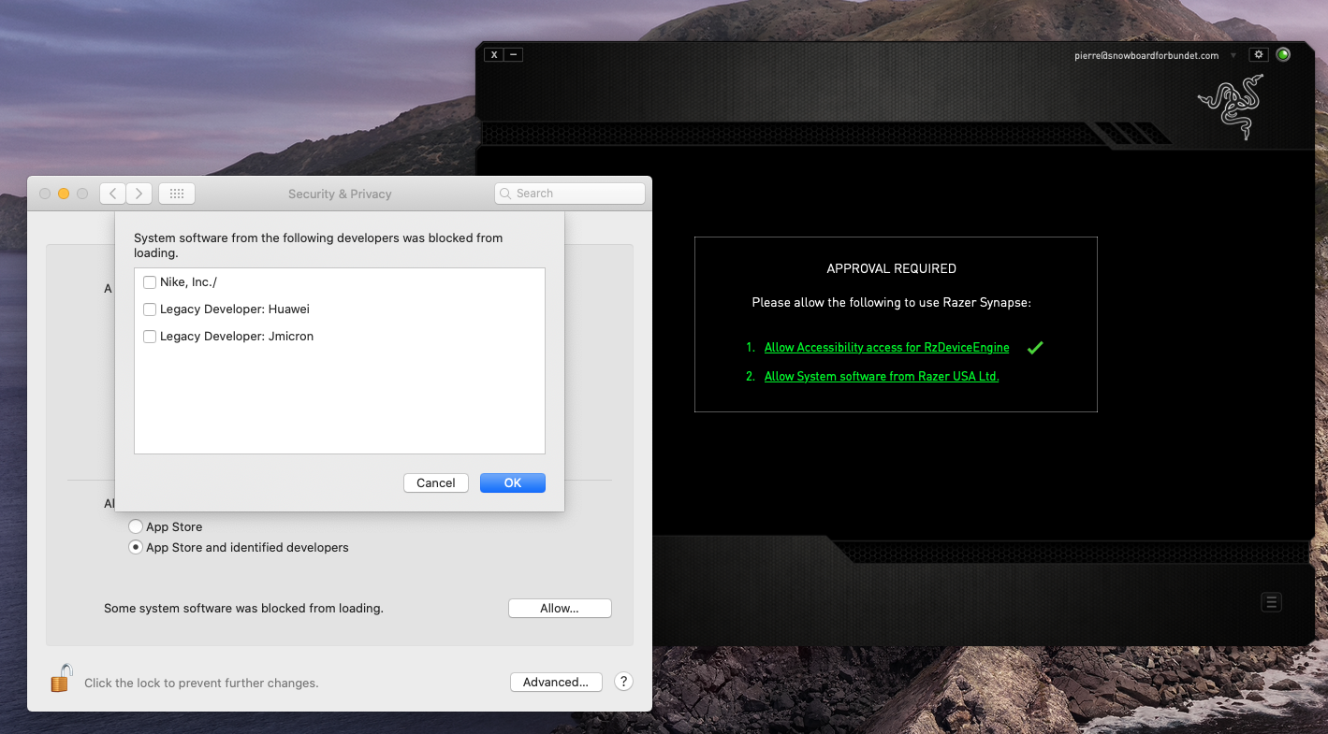Follow Allow Accessibility access for RzDeviceEngine link

point(887,347)
